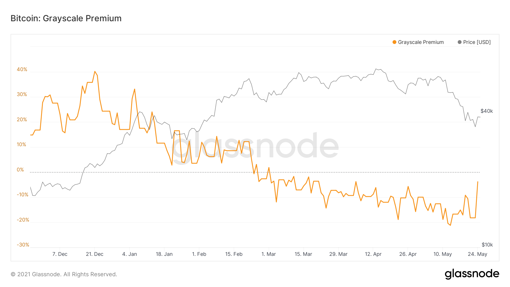The width and height of the screenshot is (510, 287).
Task: Click the chart title Bitcoin: Grayscale Premium
Action: (66, 18)
